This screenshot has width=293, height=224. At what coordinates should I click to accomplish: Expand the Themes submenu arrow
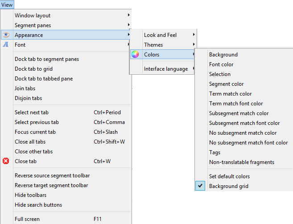click(194, 45)
